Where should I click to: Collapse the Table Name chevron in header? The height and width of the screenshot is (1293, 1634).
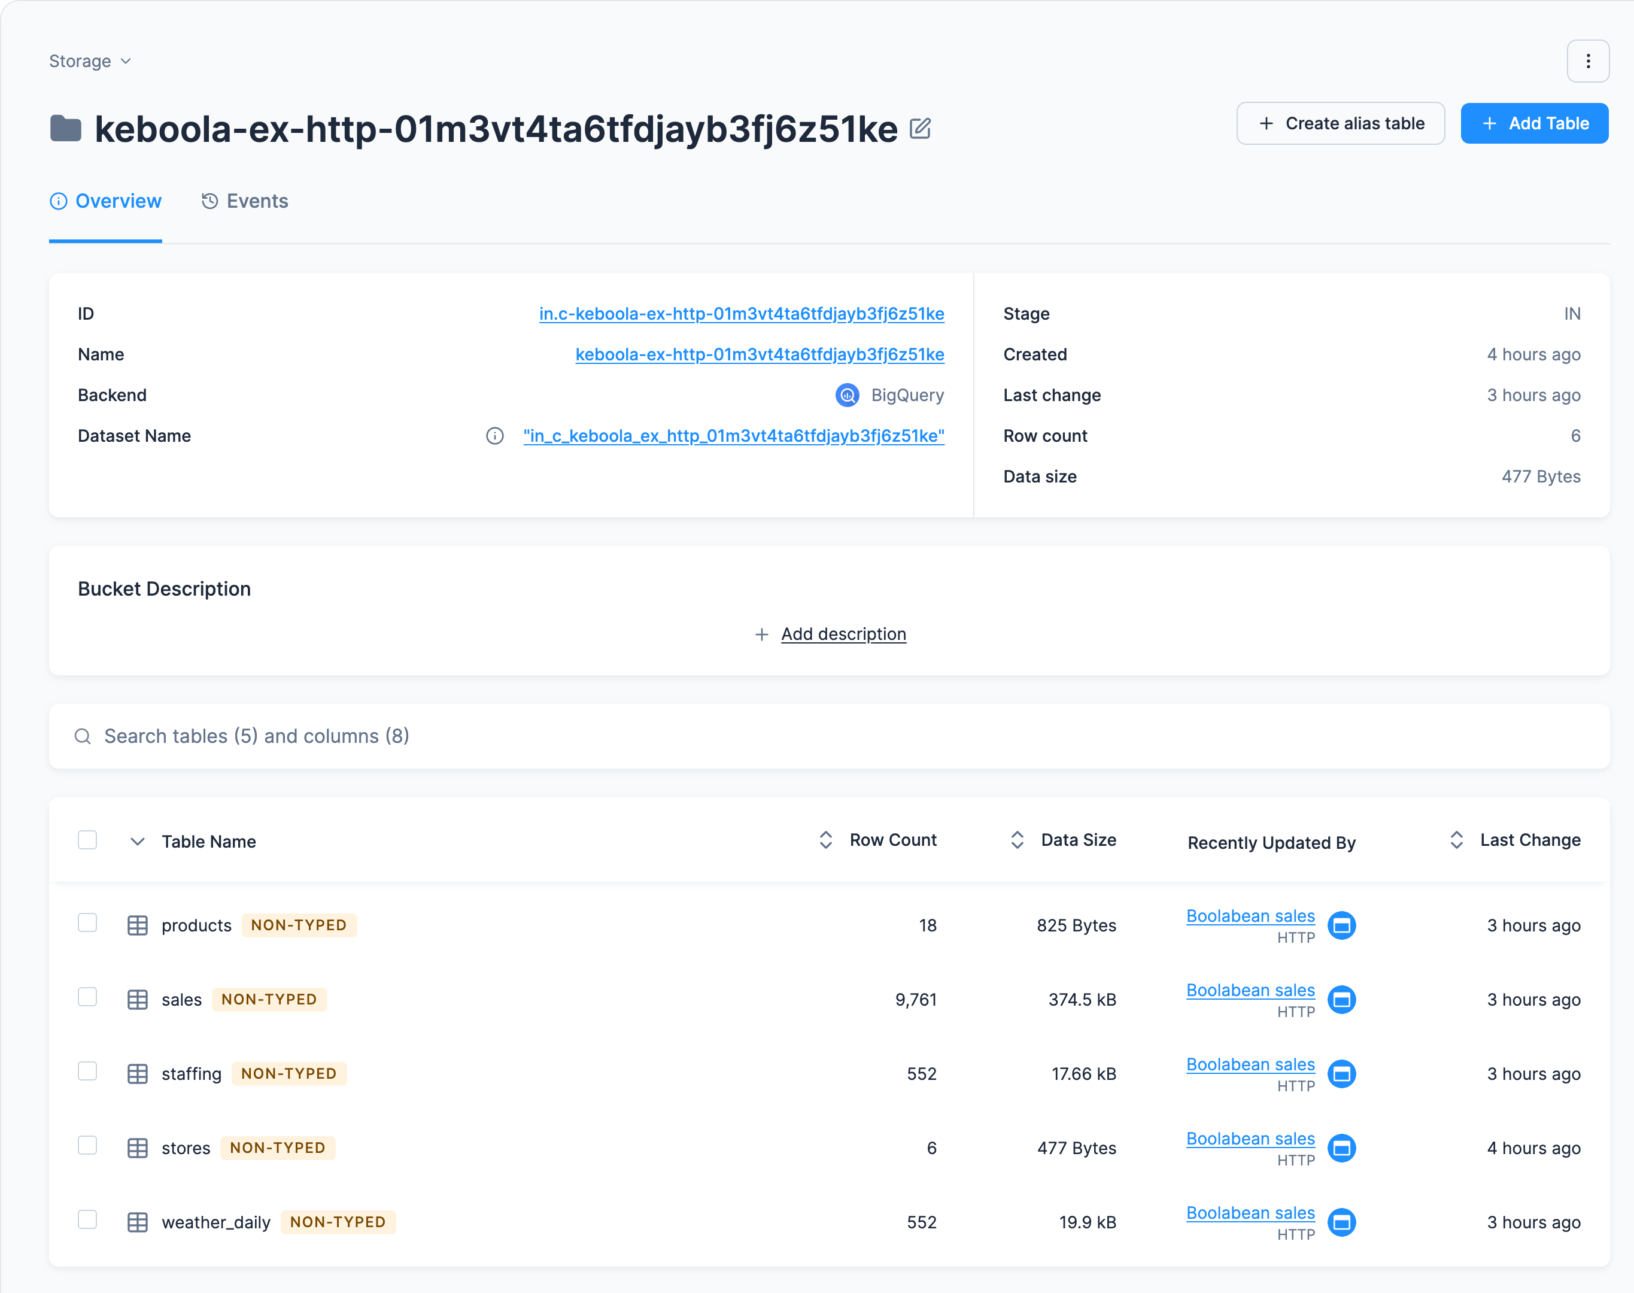(x=137, y=842)
